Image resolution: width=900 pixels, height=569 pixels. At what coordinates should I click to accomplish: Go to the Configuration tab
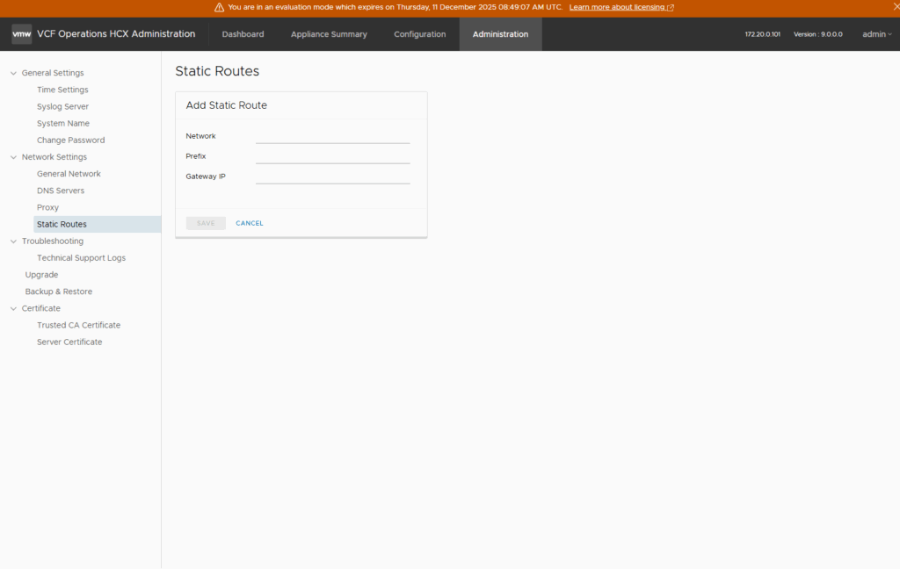(419, 34)
